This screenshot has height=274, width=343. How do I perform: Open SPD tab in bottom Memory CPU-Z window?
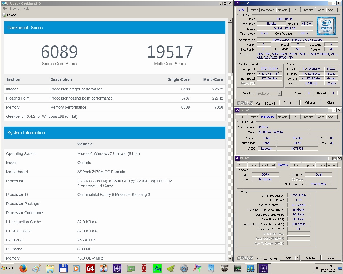coord(295,165)
